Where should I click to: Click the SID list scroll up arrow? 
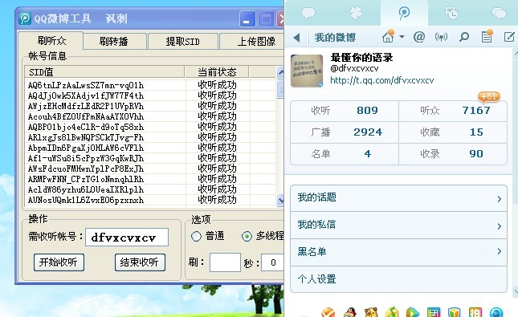(280, 72)
